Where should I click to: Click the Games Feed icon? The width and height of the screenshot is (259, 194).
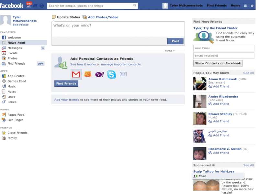pyautogui.click(x=4, y=81)
